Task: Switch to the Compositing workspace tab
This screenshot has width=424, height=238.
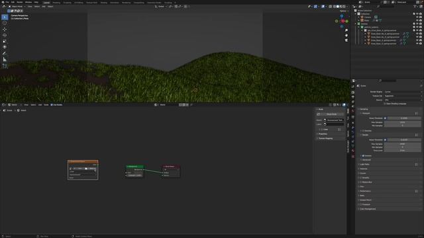Action: 139,3
